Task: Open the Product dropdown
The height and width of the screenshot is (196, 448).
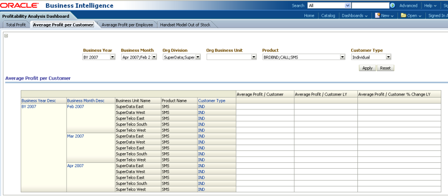Action: 303,57
